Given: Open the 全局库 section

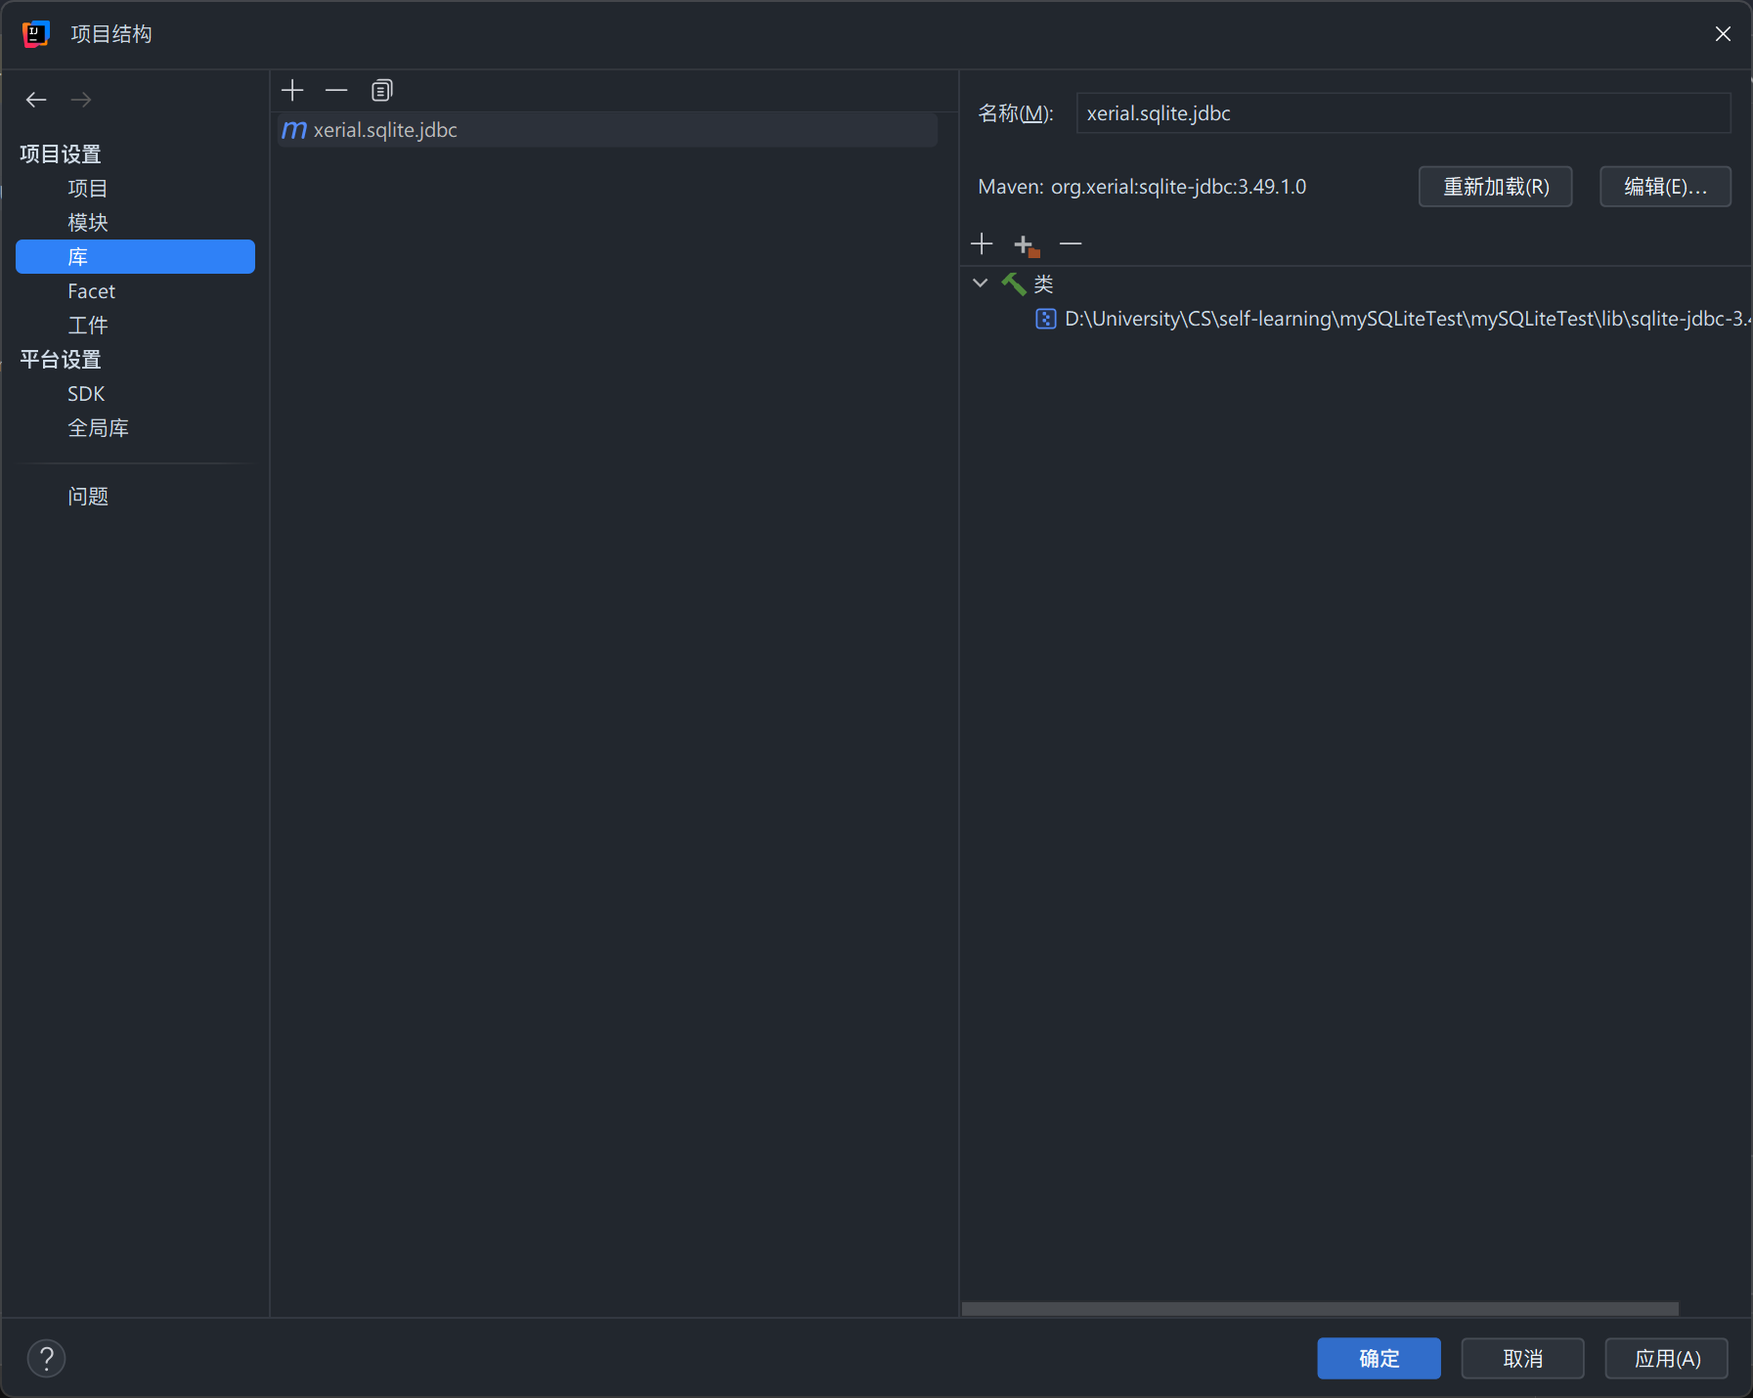Looking at the screenshot, I should click(x=98, y=428).
